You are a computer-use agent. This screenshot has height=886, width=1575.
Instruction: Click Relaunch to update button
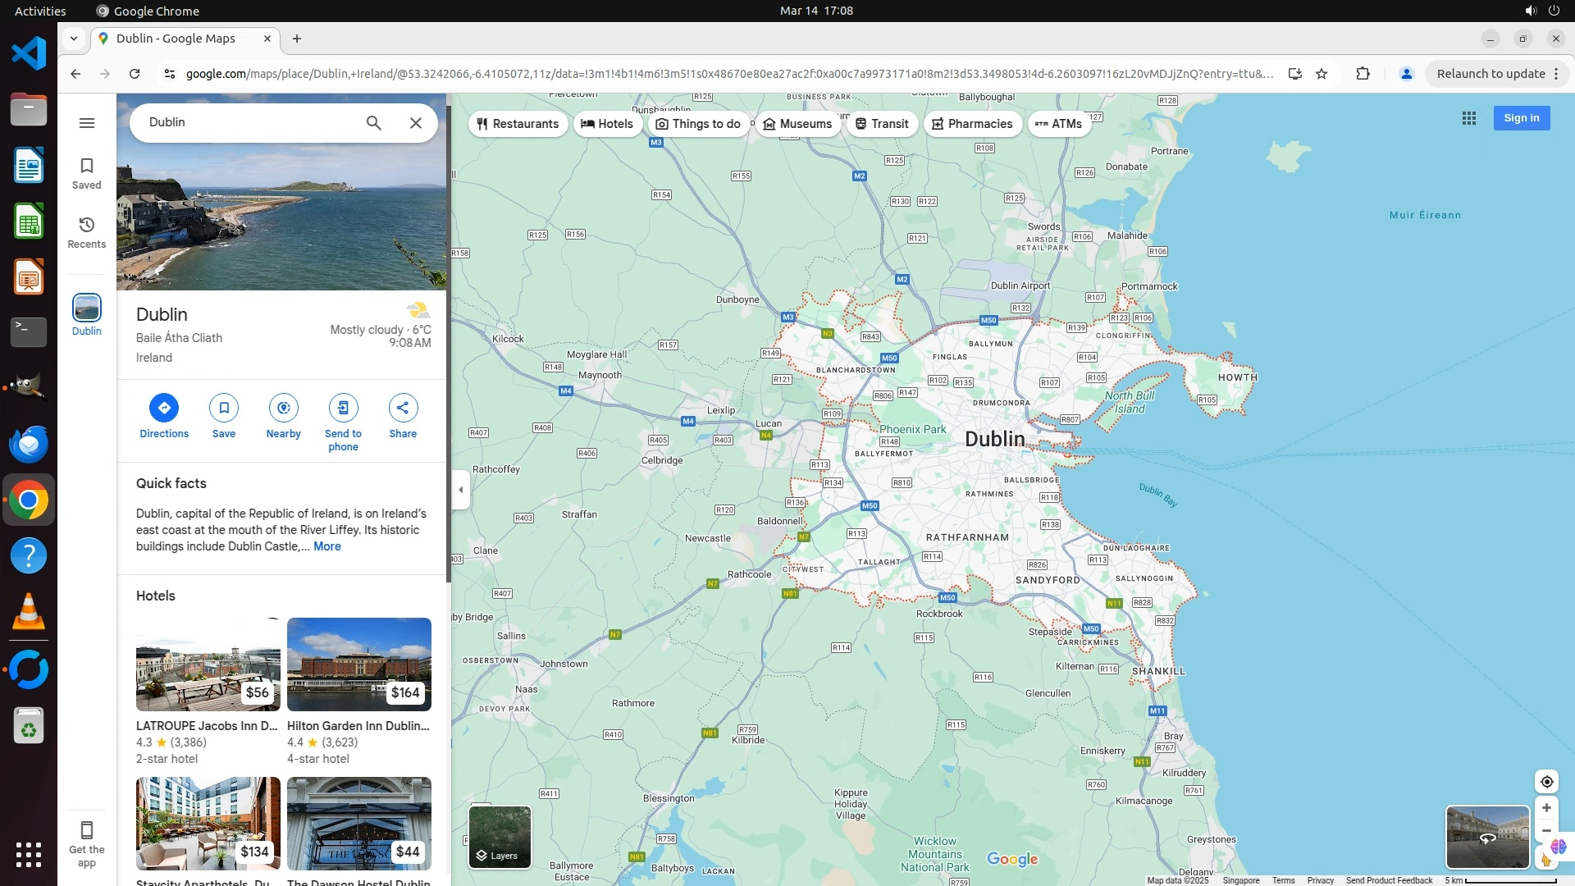(1491, 74)
